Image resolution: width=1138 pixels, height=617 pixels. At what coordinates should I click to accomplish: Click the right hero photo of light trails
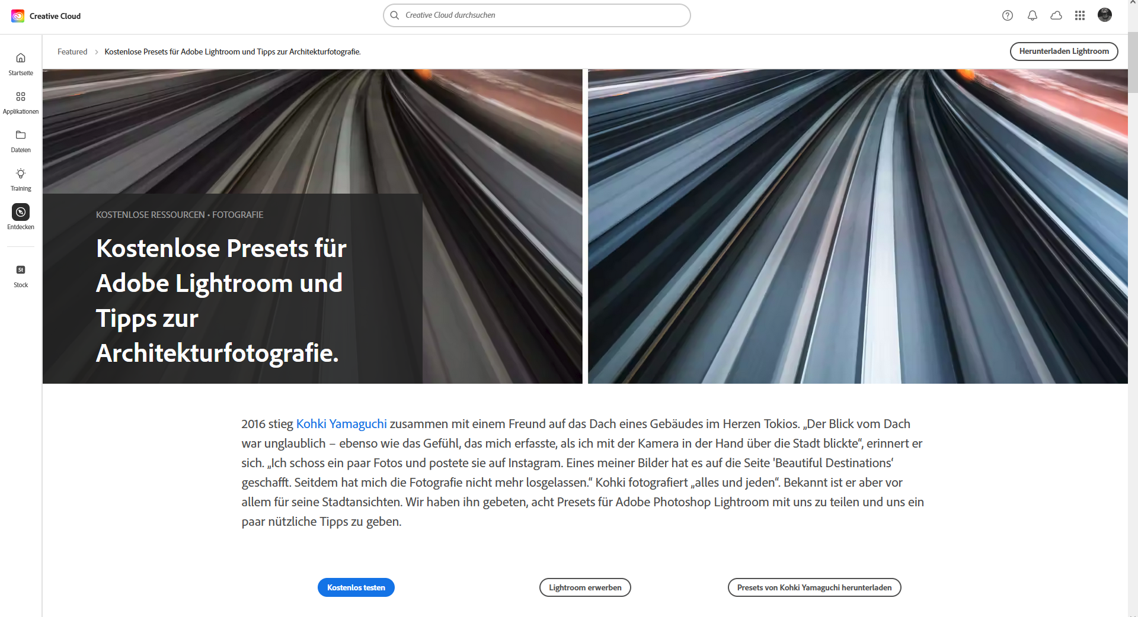[858, 226]
